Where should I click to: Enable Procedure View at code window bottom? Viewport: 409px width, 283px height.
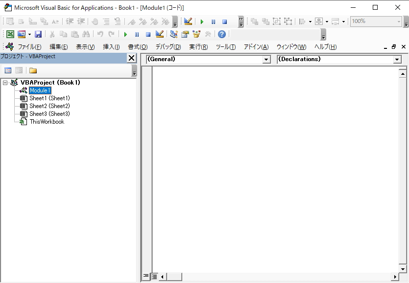tap(146, 276)
